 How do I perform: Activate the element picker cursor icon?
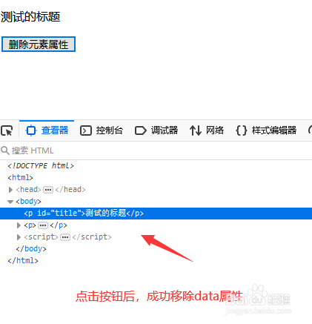pyautogui.click(x=7, y=130)
